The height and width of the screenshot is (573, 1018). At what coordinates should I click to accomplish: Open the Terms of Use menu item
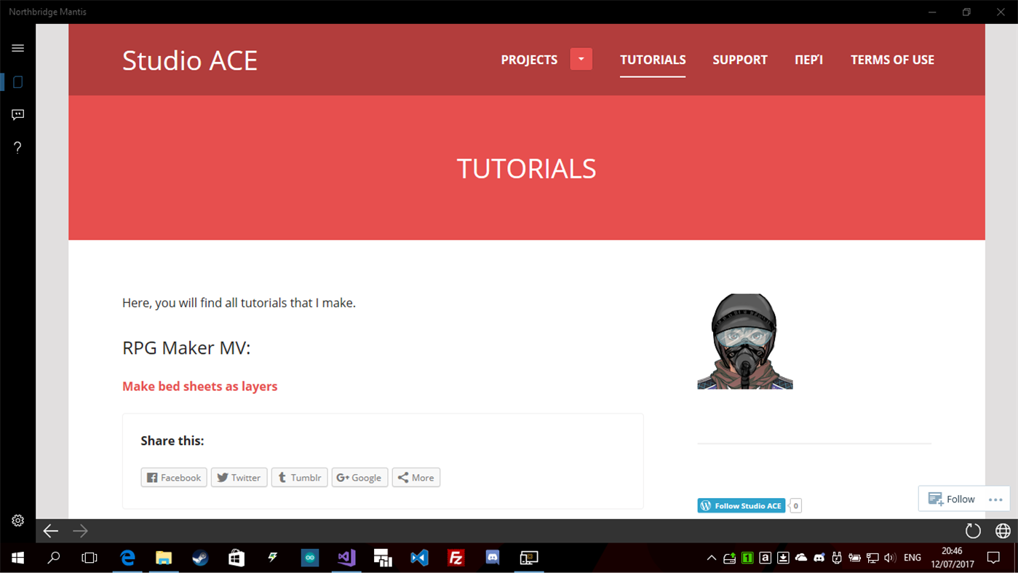pyautogui.click(x=892, y=60)
